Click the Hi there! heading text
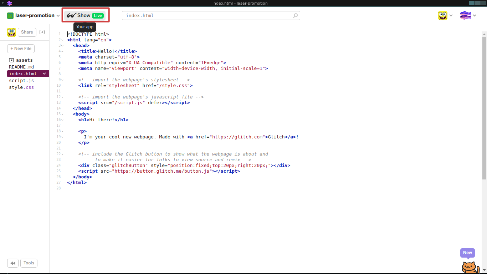 pos(102,120)
